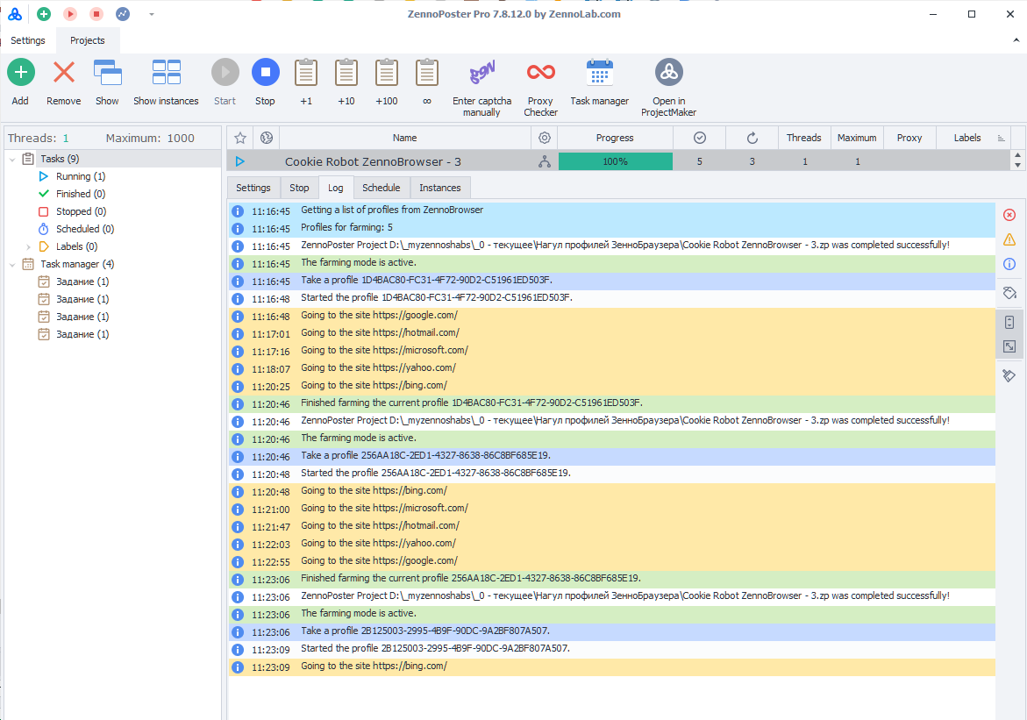Open the Proxy Checker tool

click(x=540, y=72)
